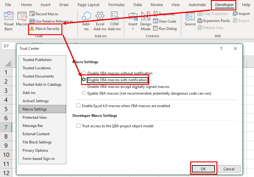Switch to the Data tab
Image resolution: width=254 pixels, height=177 pixels.
(138, 5)
